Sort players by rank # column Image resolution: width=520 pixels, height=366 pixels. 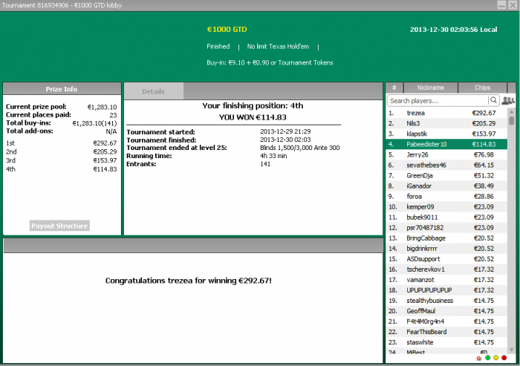point(393,88)
